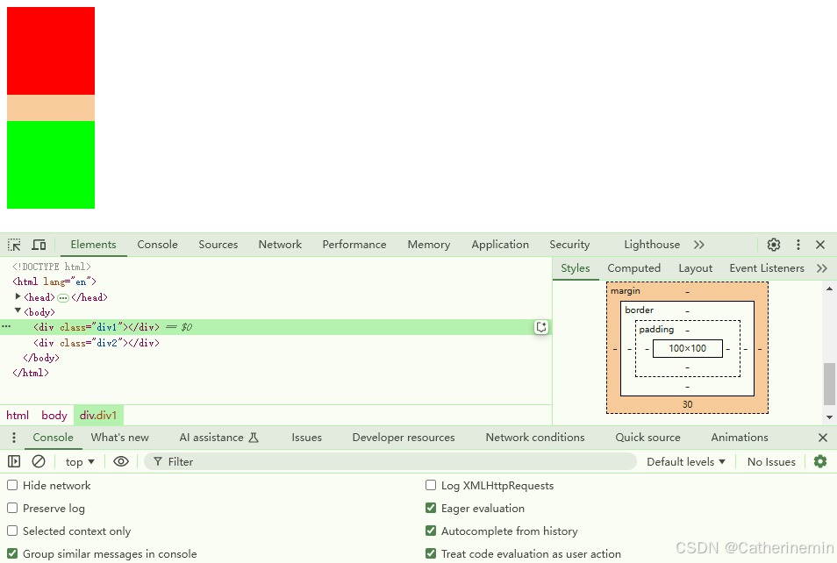Open the Application tab

click(x=500, y=245)
